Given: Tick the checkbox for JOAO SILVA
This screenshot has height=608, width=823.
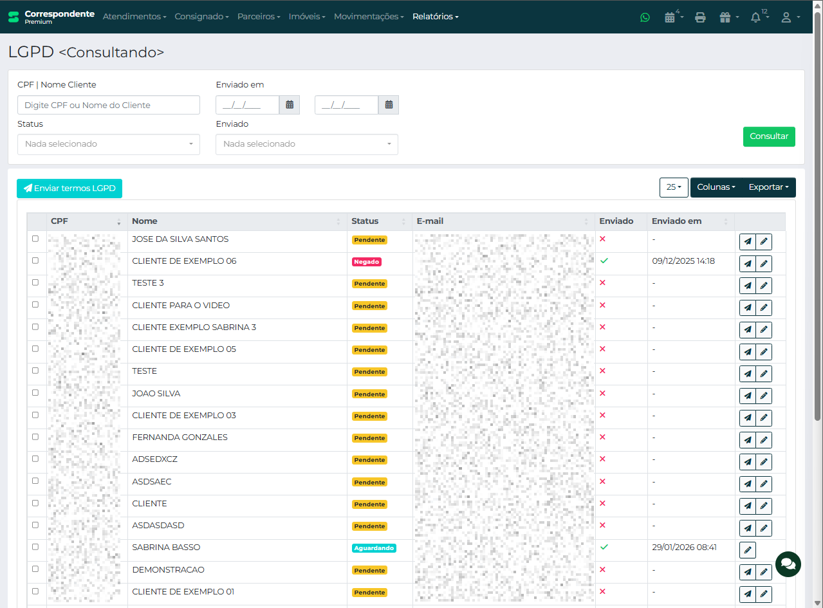Looking at the screenshot, I should click(35, 392).
